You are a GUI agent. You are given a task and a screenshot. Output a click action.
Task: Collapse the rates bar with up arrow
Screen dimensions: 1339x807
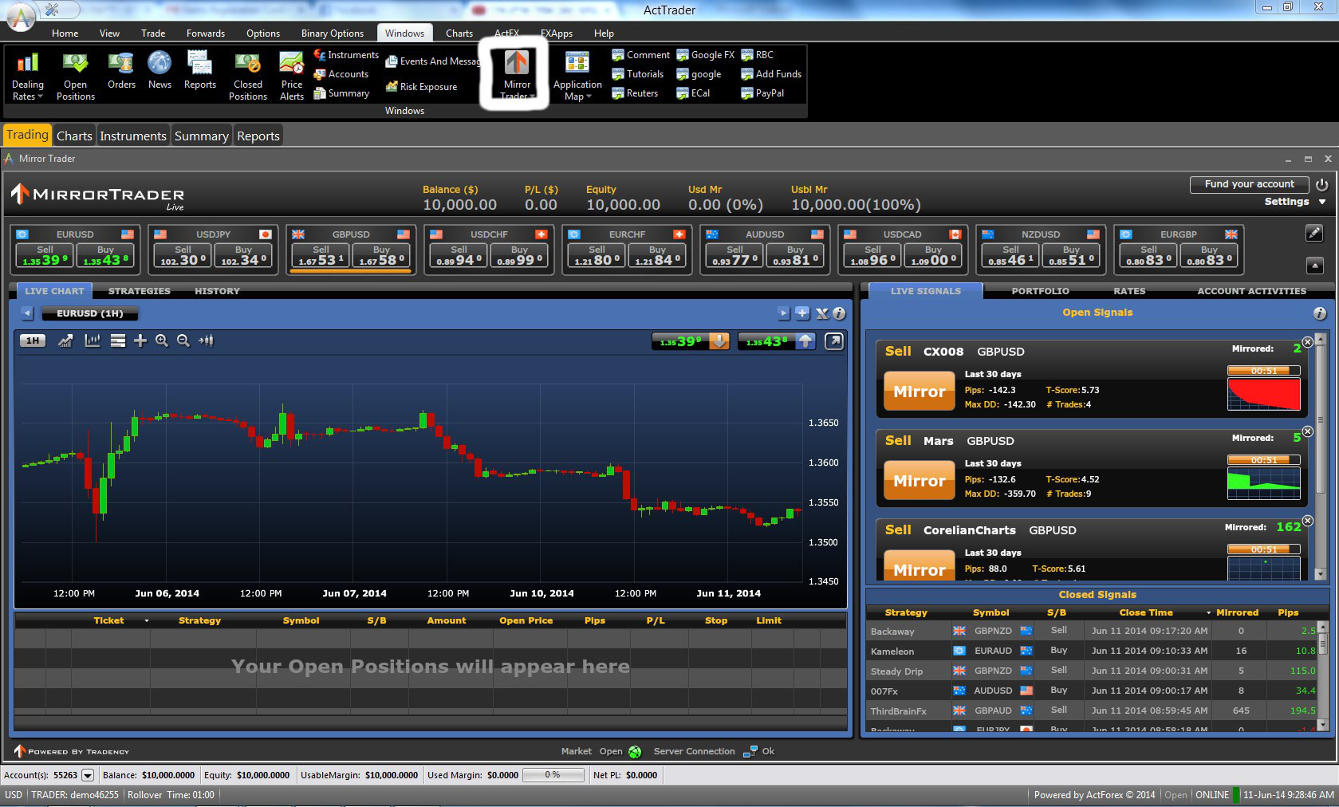1314,266
